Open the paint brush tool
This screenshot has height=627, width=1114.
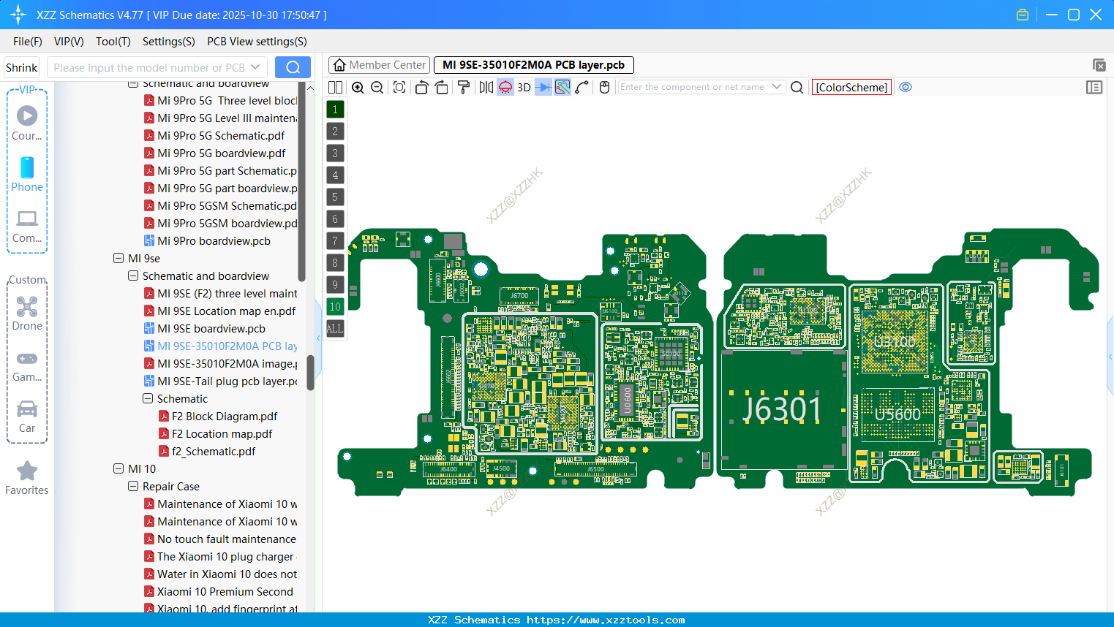[x=463, y=87]
